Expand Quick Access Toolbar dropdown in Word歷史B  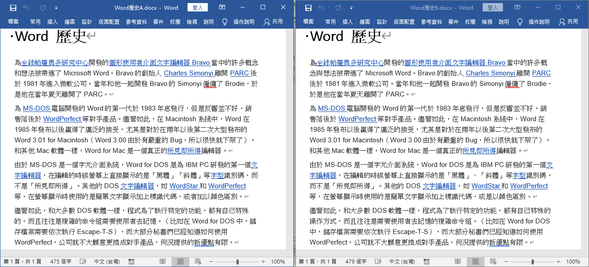point(351,8)
